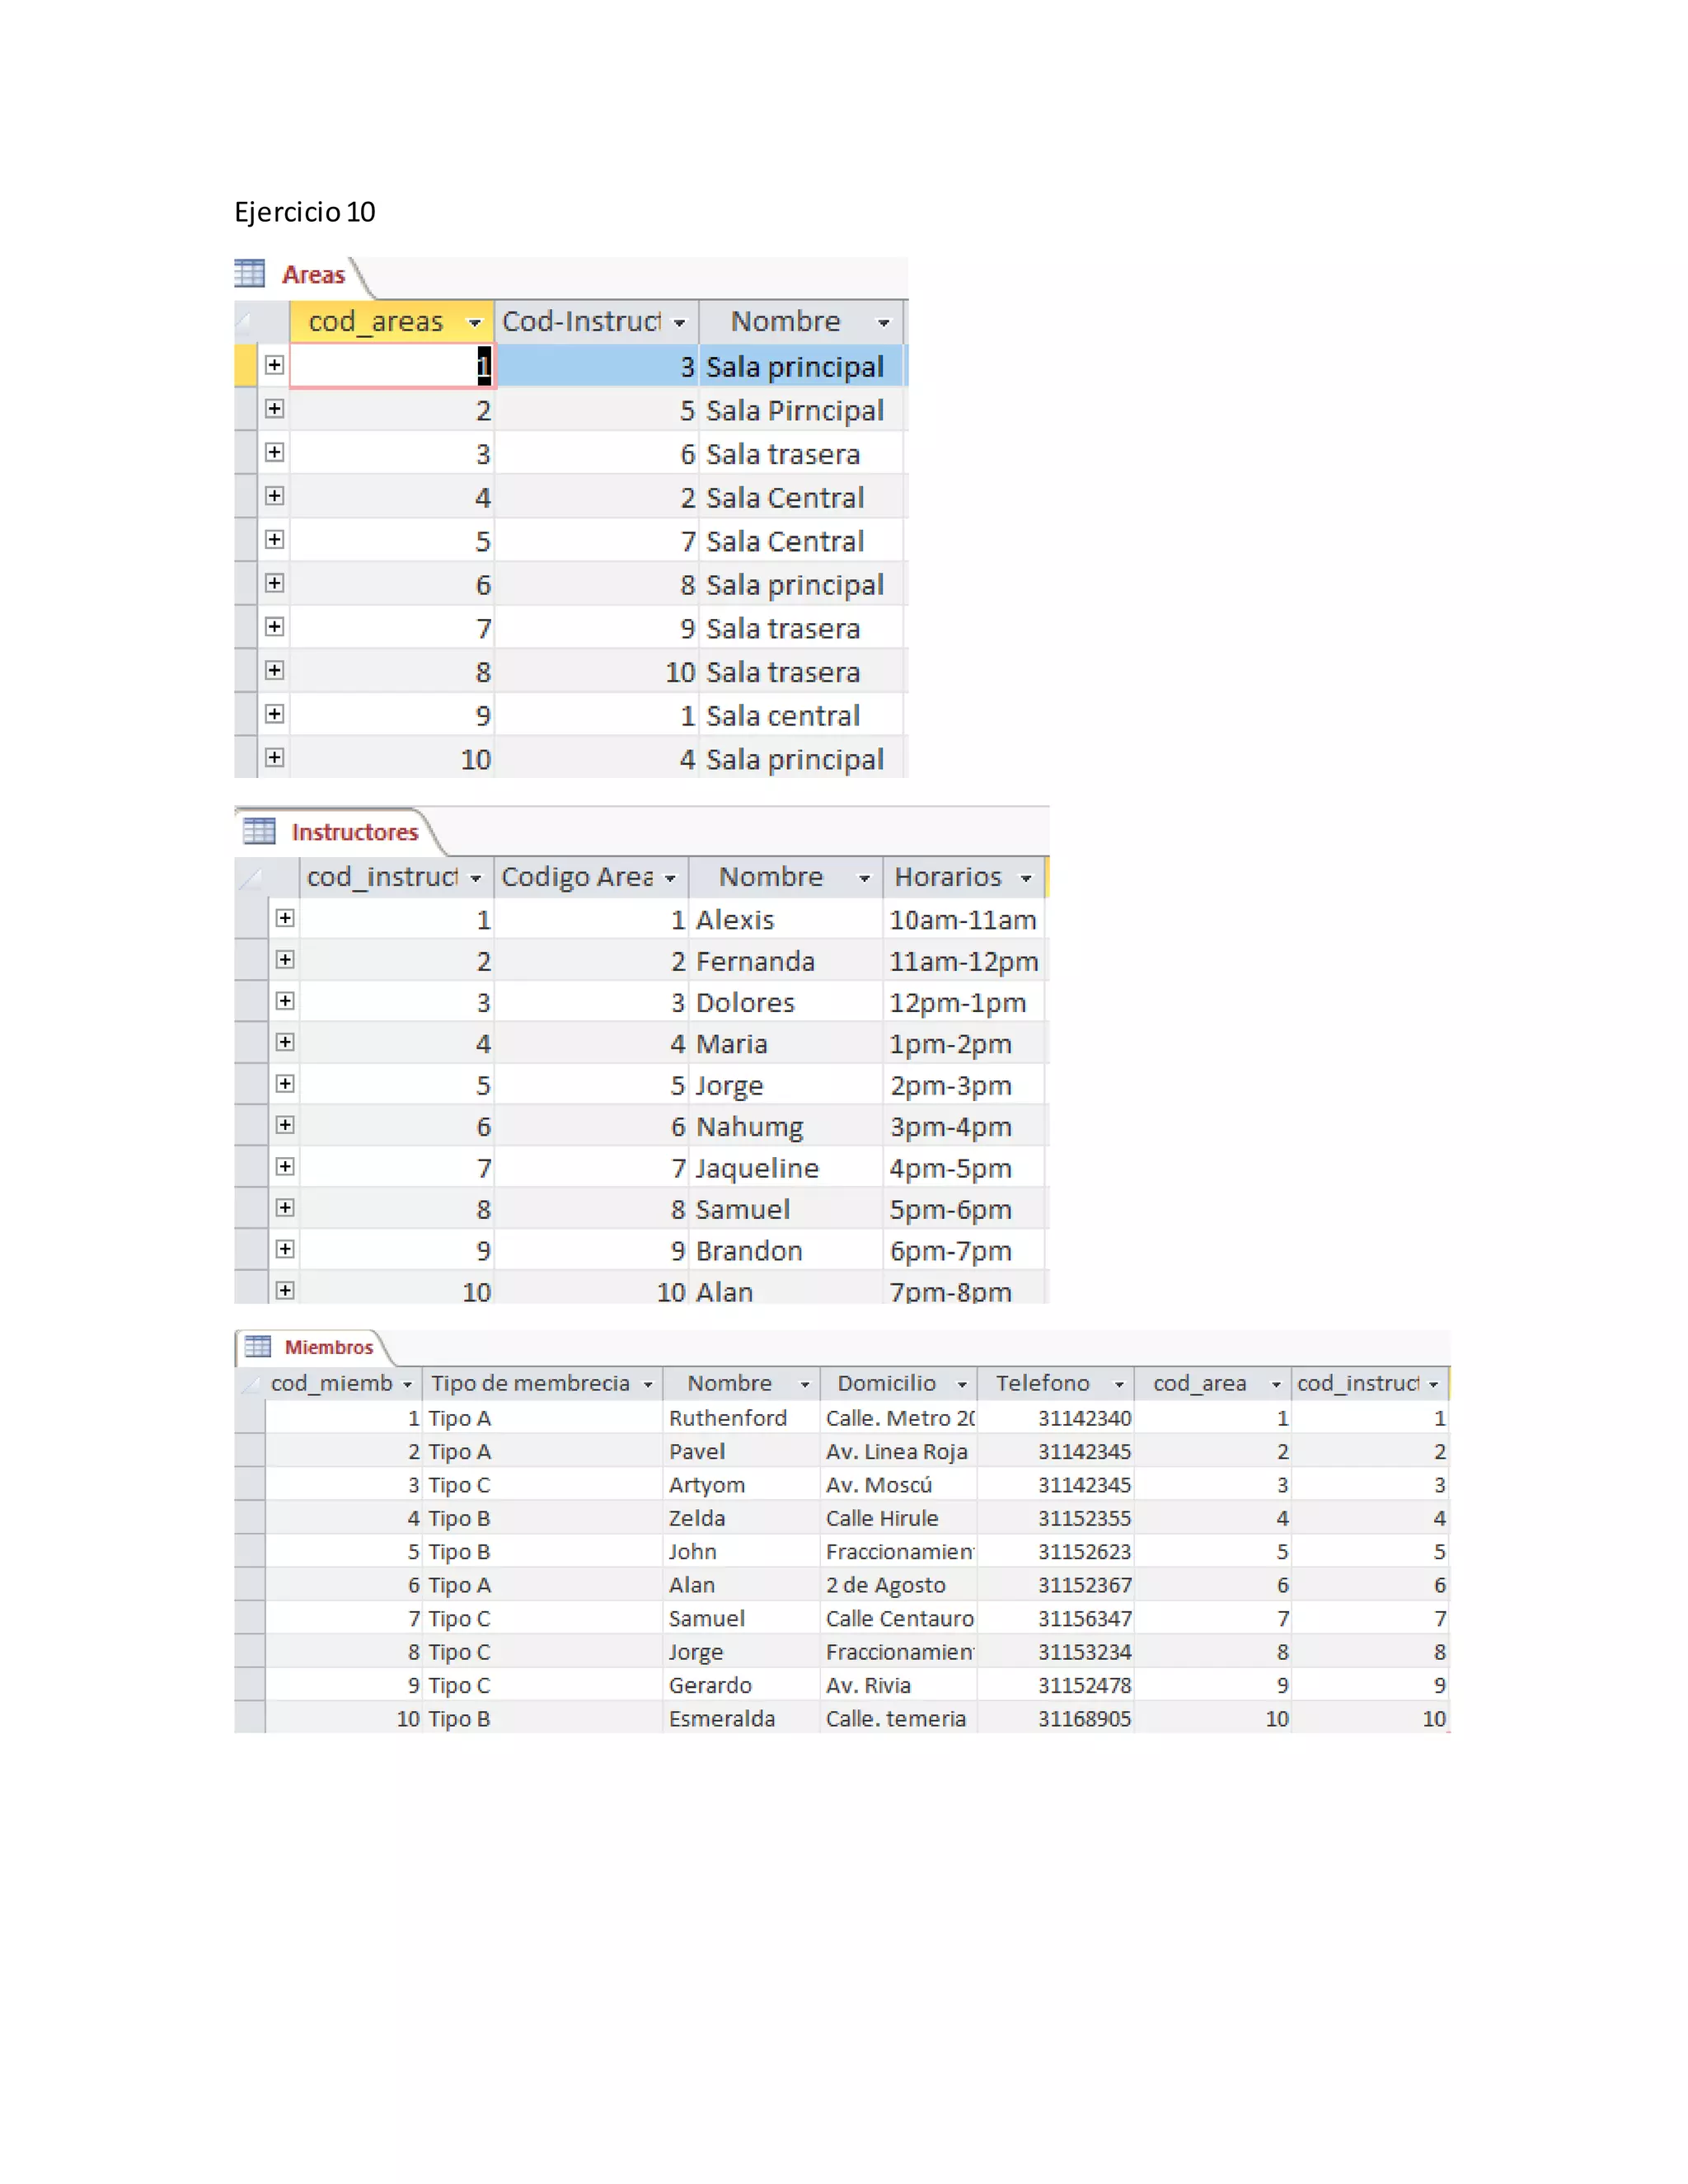
Task: Click the Miembros table datasheet icon
Action: [x=258, y=1346]
